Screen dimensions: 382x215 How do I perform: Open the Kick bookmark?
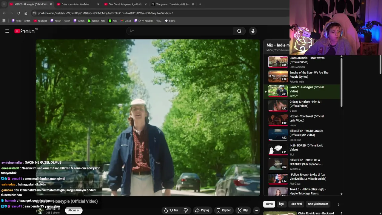(x=113, y=21)
